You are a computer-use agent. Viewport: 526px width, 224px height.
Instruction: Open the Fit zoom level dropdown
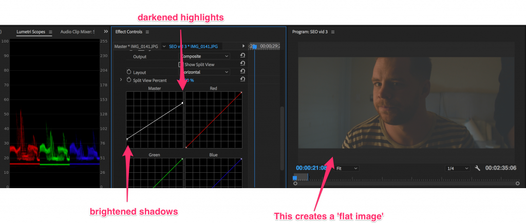point(347,169)
